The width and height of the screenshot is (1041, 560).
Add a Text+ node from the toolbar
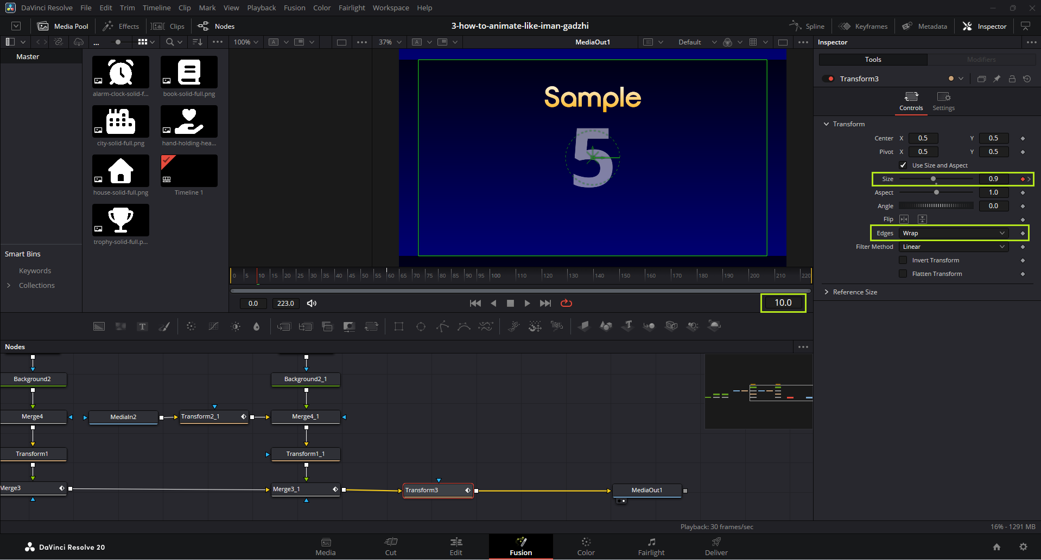click(x=142, y=326)
